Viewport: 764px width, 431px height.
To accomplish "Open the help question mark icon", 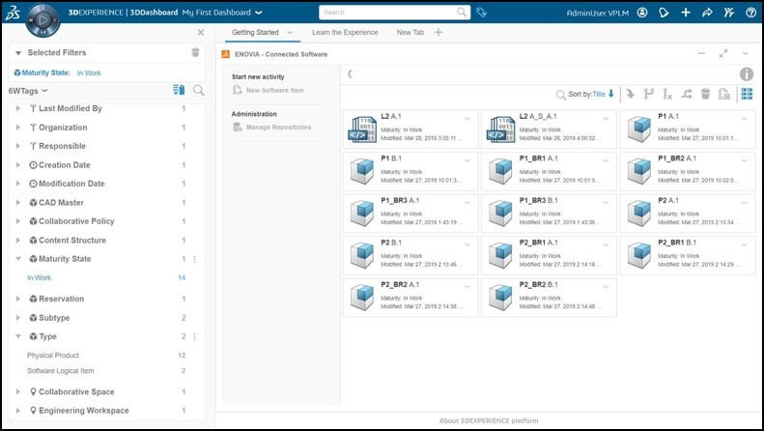I will (x=750, y=13).
